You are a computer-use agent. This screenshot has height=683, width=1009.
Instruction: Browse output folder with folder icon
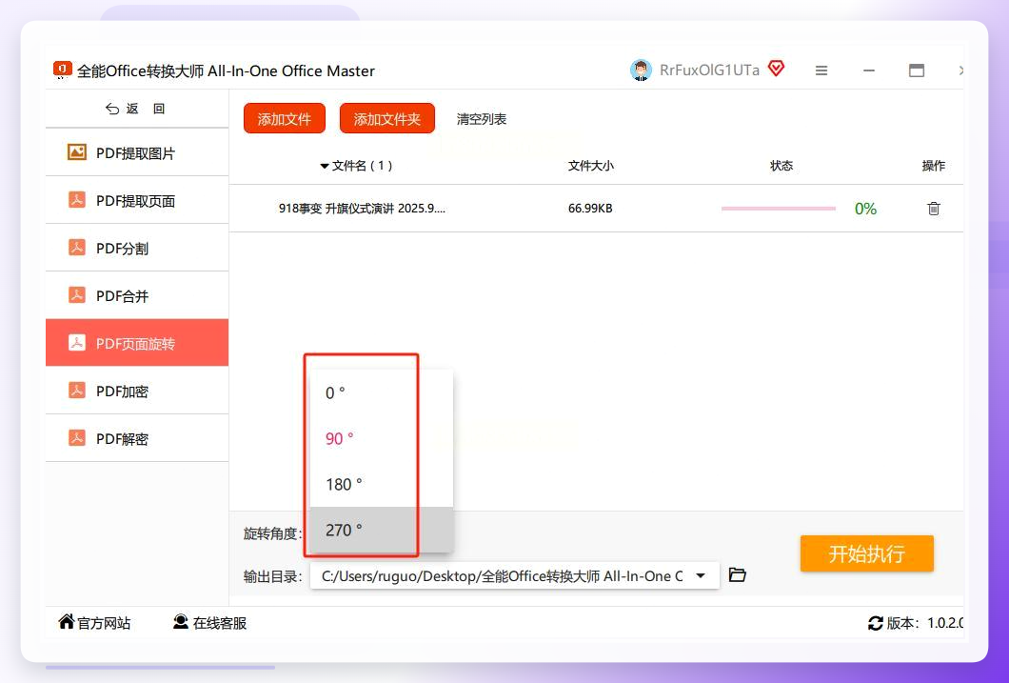pyautogui.click(x=738, y=574)
